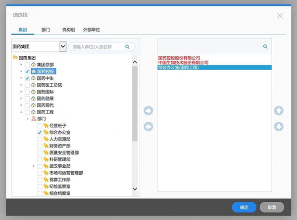The width and height of the screenshot is (297, 220).
Task: Click the move-left arrow to remove selection
Action: [x=148, y=127]
